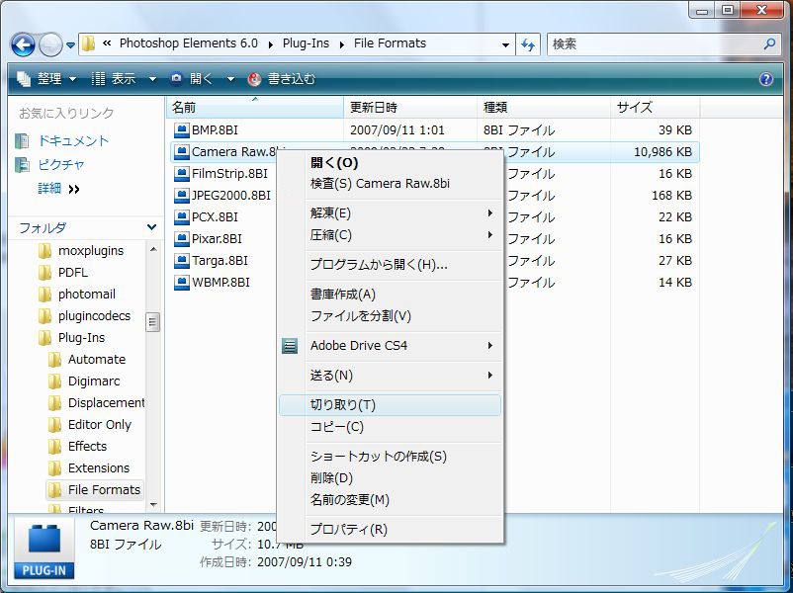Image resolution: width=793 pixels, height=593 pixels.
Task: Select FilmStrip.8BI file icon
Action: click(x=181, y=174)
